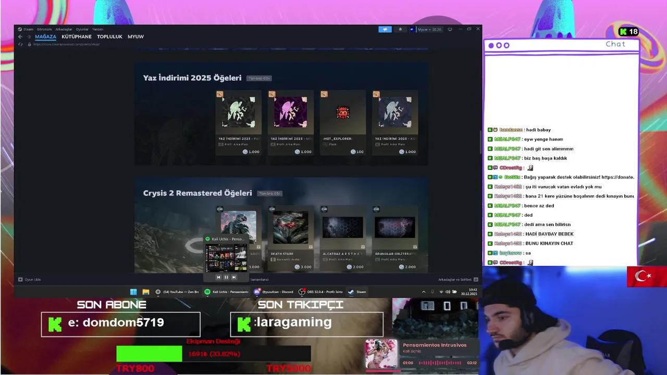The width and height of the screenshot is (667, 375).
Task: Click the Pensamientos Intrusivos song progress bar
Action: click(x=440, y=362)
